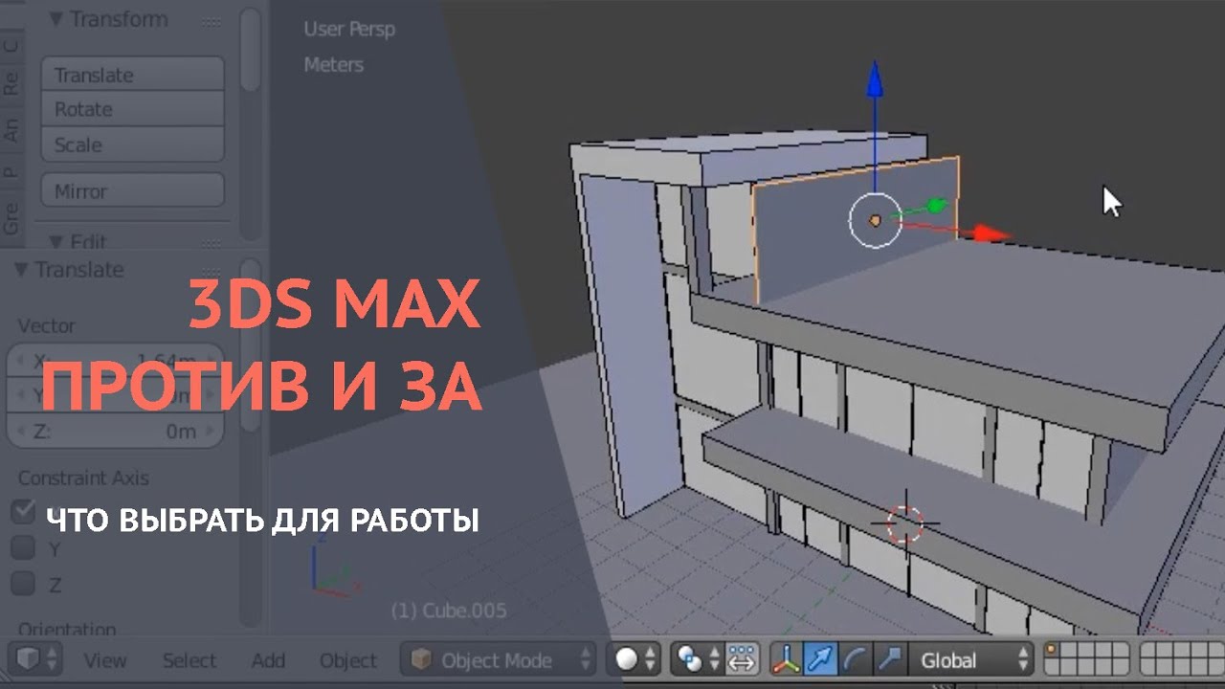Image resolution: width=1225 pixels, height=689 pixels.
Task: Enable the translate manipulator arrow icon
Action: [820, 659]
